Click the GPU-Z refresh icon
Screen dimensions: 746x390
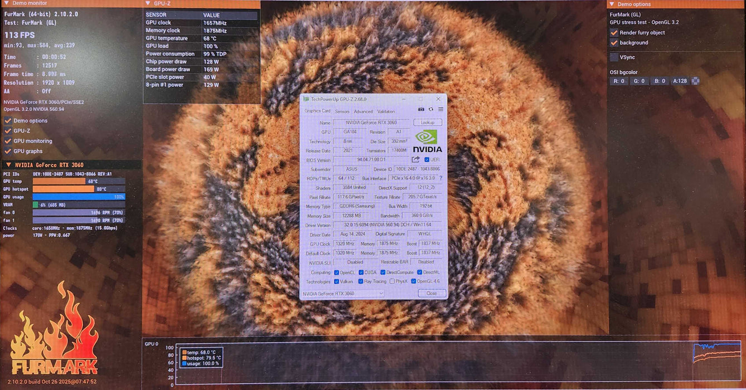(431, 109)
